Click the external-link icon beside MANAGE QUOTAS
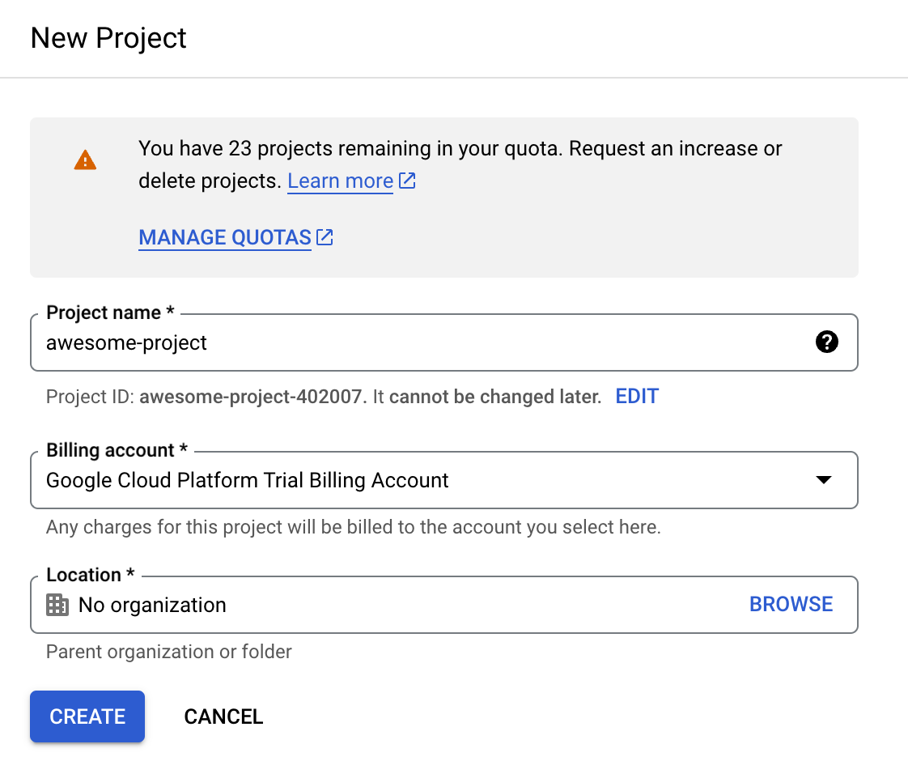This screenshot has height=778, width=908. coord(325,237)
